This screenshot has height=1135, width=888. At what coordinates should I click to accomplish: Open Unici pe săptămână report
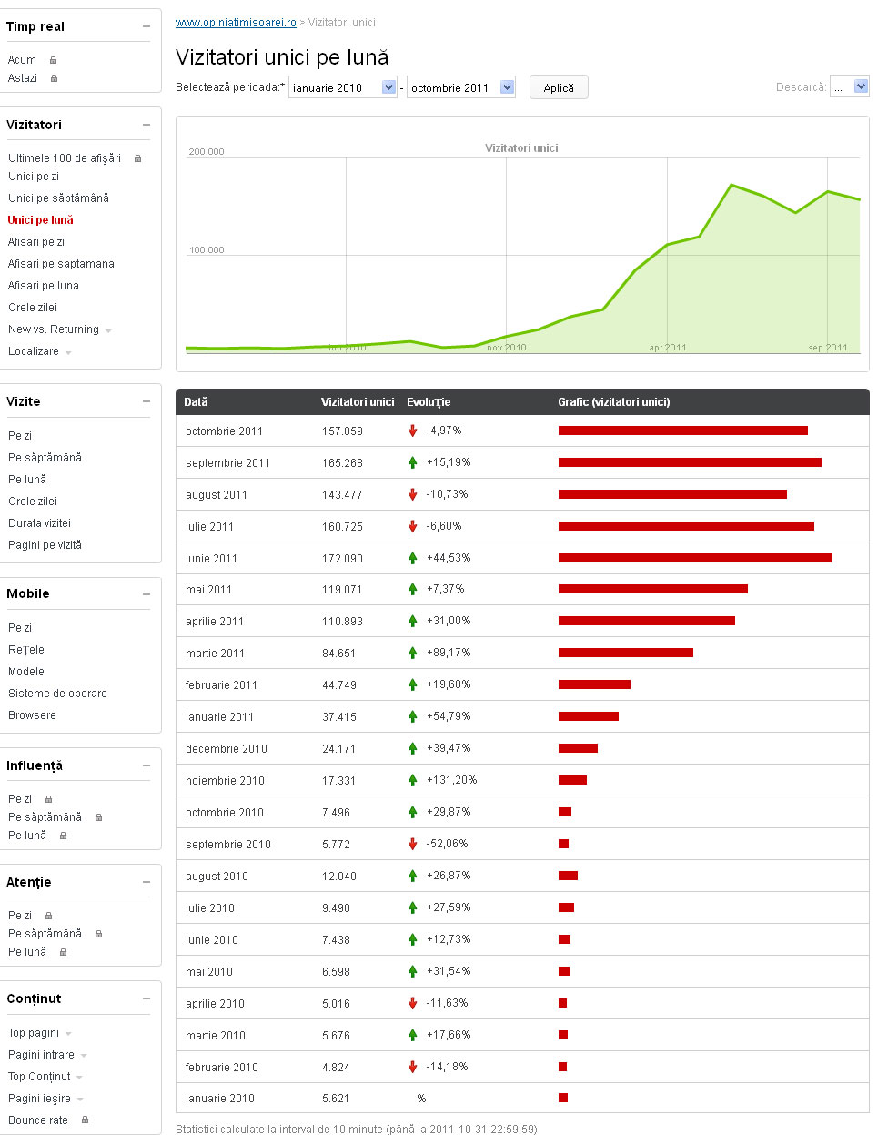[x=58, y=198]
